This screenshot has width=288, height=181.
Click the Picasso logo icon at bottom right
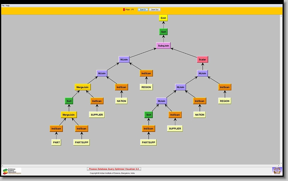tap(276, 171)
